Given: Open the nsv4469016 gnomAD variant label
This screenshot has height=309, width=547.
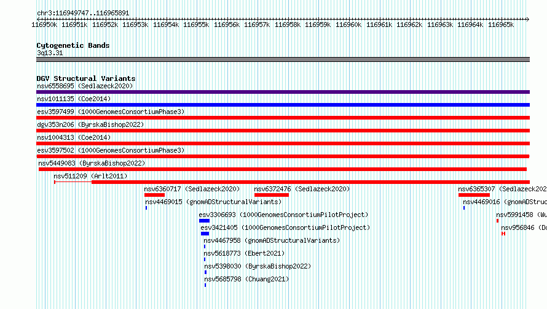Looking at the screenshot, I should point(505,202).
